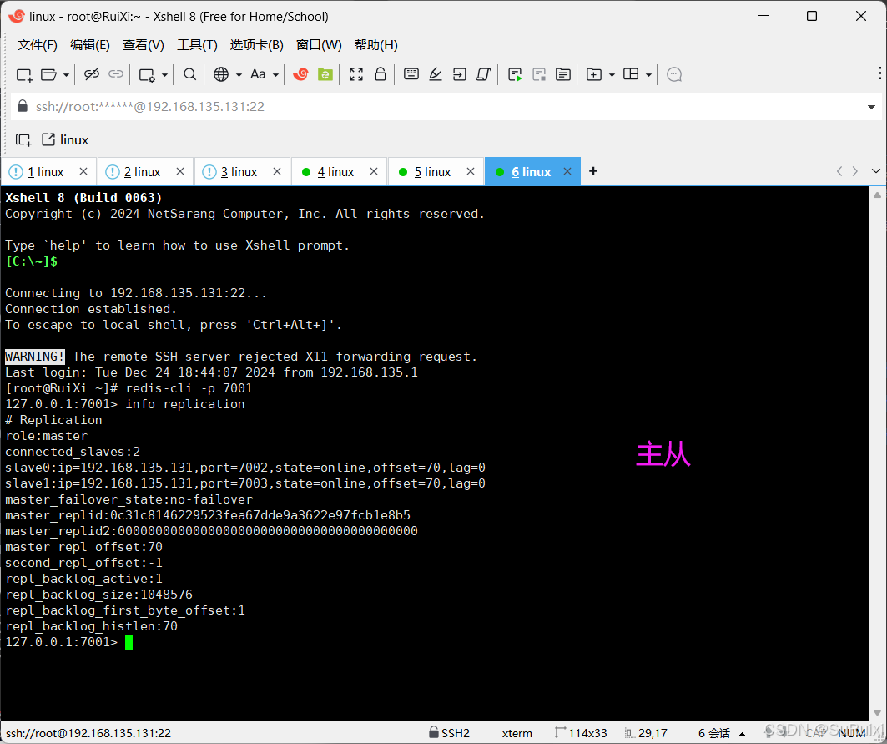The width and height of the screenshot is (887, 744).
Task: Launch Xftp red swirl icon
Action: [301, 74]
